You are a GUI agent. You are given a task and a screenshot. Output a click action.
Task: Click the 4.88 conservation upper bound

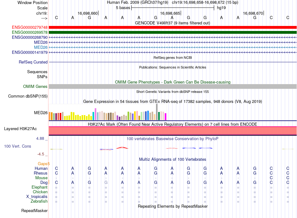(40, 139)
